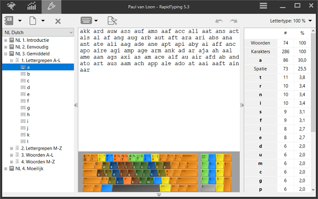Collapse statistics panel with splitter arrow
Viewport: 318px width, 199px height.
[x=242, y=105]
